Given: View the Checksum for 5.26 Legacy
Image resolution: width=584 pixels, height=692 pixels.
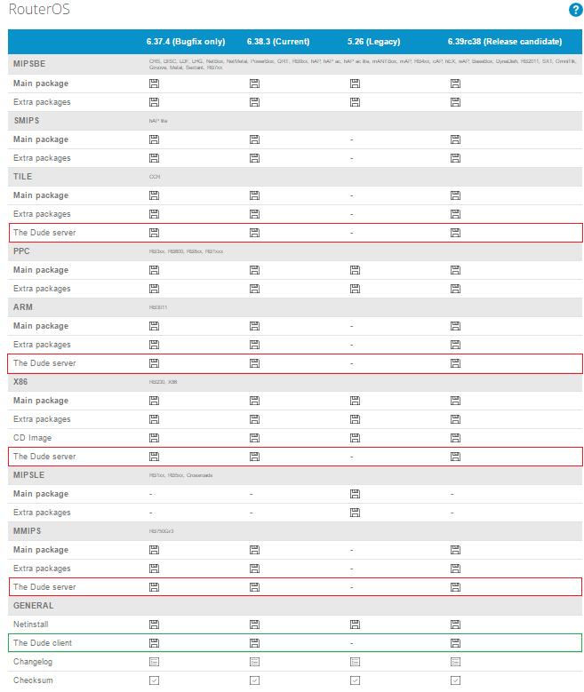Looking at the screenshot, I should pos(355,680).
